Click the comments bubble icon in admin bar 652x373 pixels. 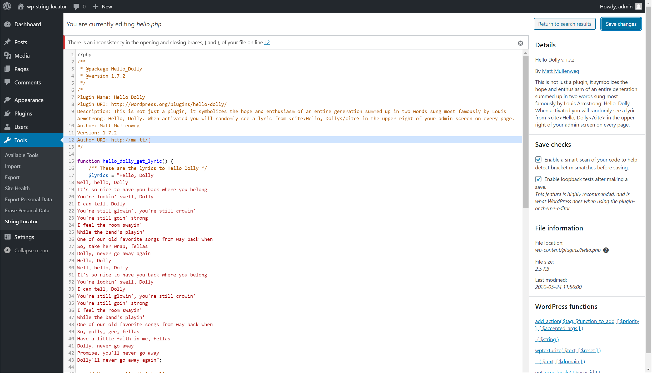pos(76,7)
